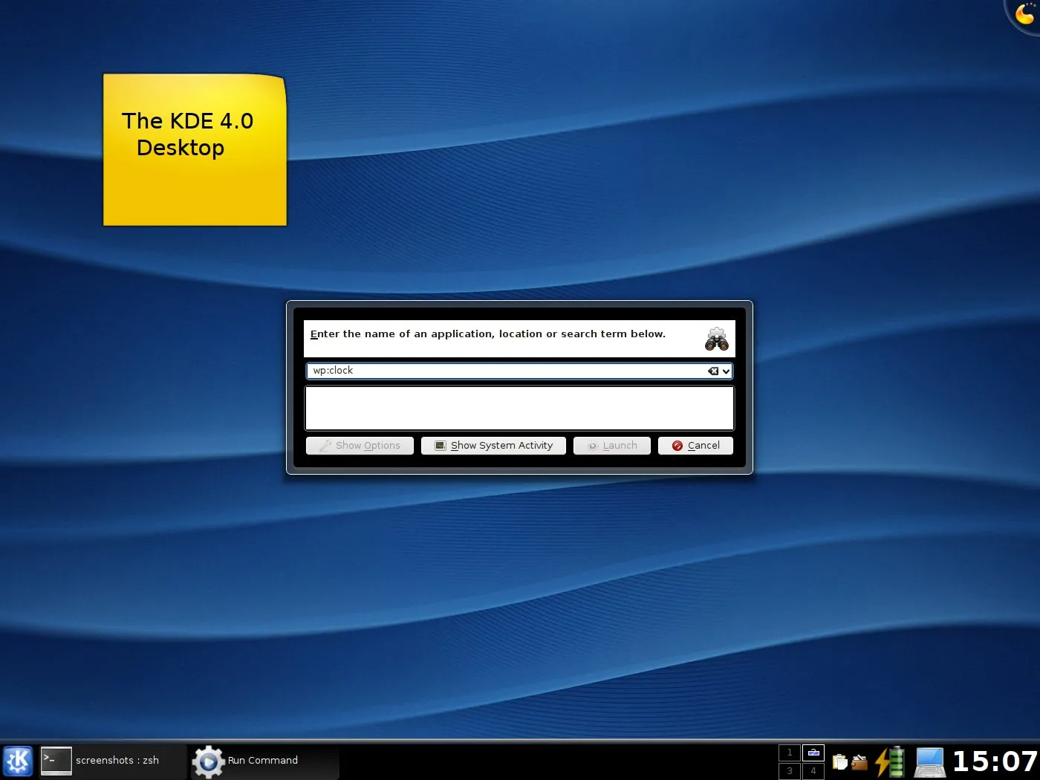Image resolution: width=1040 pixels, height=780 pixels.
Task: Switch to virtual desktop 3
Action: point(790,771)
